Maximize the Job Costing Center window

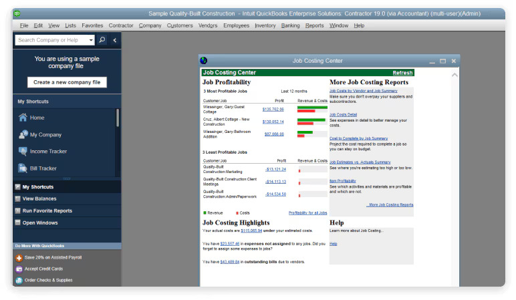[442, 61]
